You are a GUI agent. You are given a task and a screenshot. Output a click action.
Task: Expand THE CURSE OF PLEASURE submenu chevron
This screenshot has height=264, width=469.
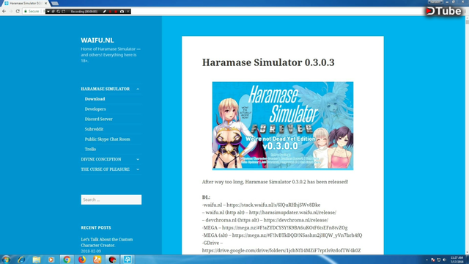tap(138, 169)
